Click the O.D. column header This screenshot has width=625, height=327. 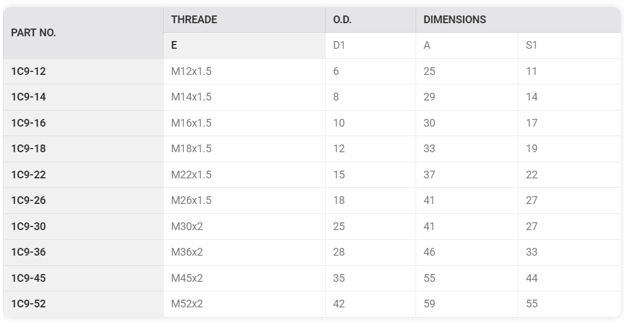[x=370, y=20]
